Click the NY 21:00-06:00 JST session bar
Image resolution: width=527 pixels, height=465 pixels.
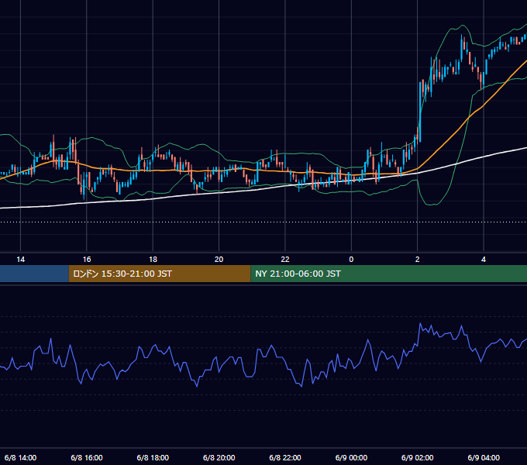[388, 274]
